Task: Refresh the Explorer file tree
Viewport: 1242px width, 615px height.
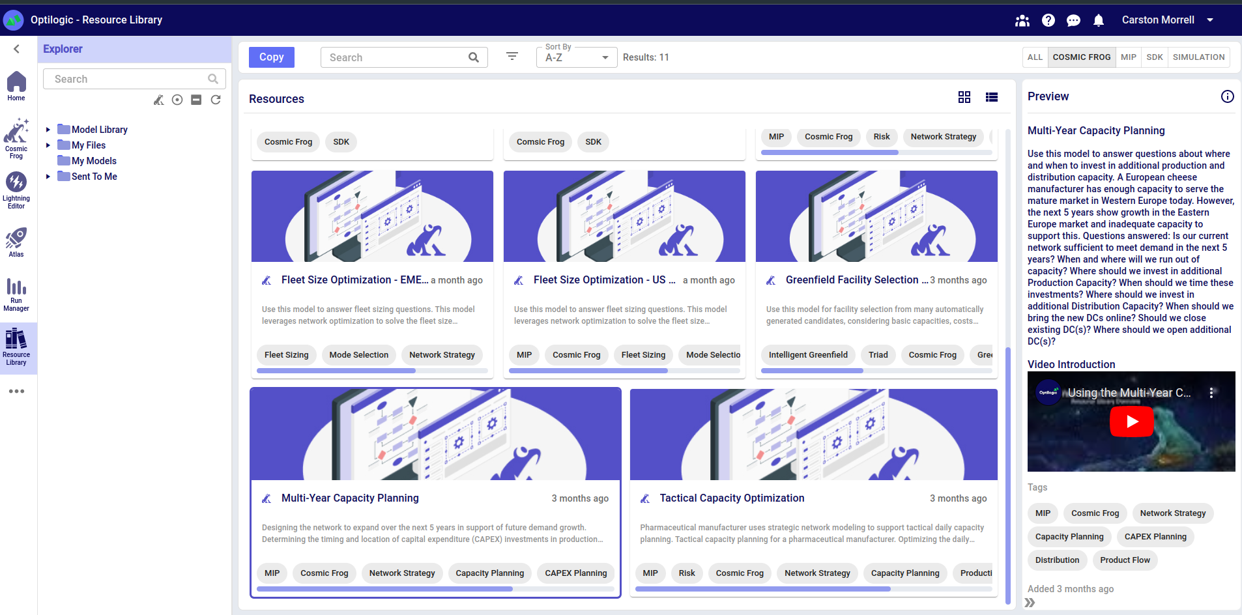Action: tap(216, 100)
